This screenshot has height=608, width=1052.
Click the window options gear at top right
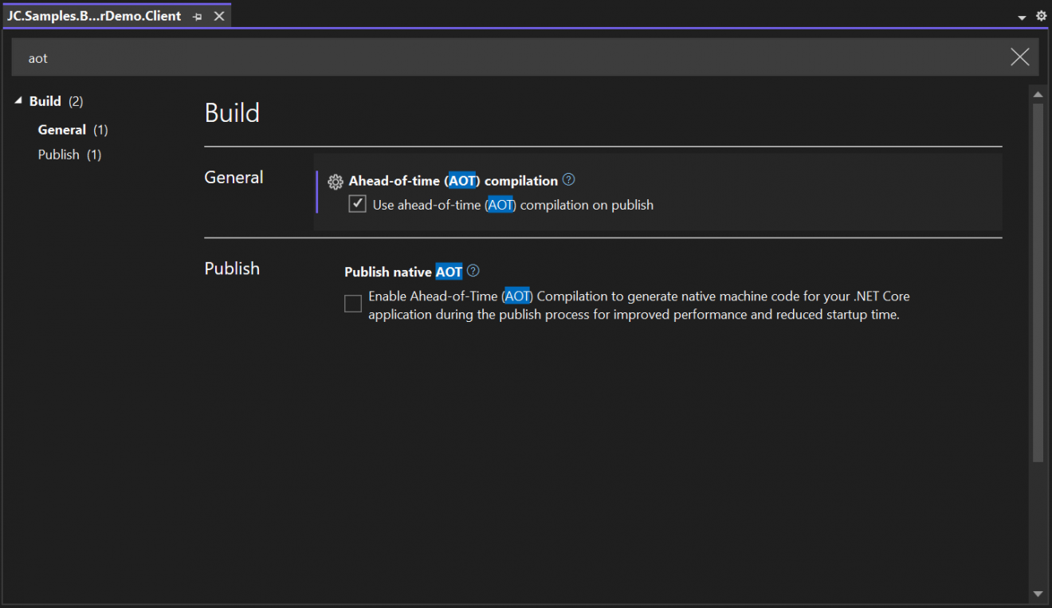coord(1041,16)
